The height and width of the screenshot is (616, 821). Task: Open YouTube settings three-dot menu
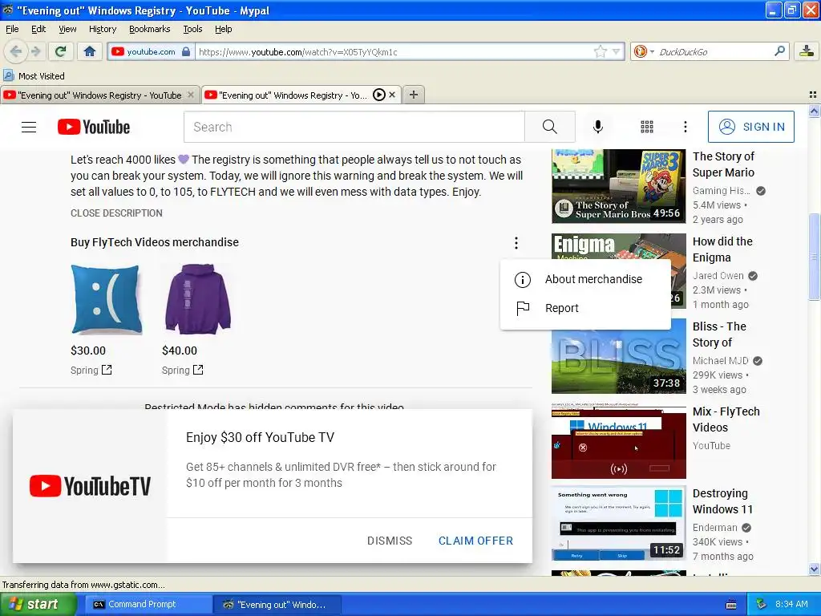click(x=686, y=127)
